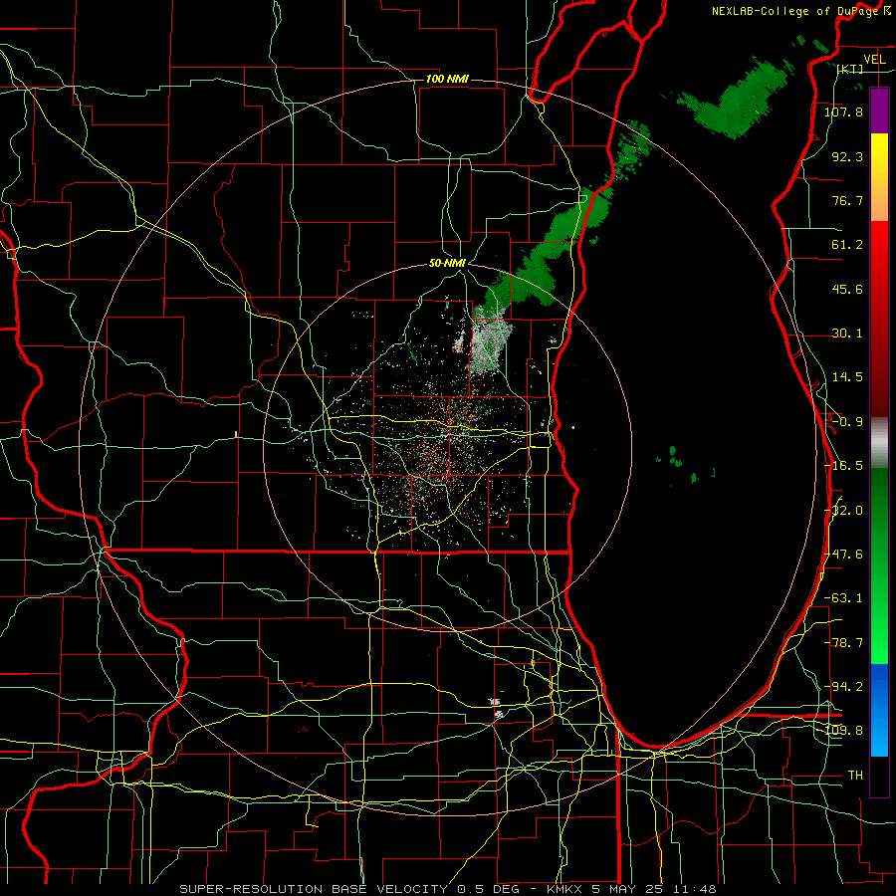Click the TH label on the legend
Screen dimensions: 896x896
pyautogui.click(x=855, y=776)
